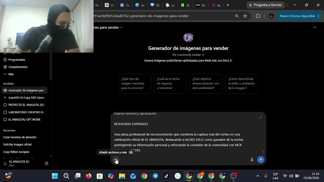The width and height of the screenshot is (324, 182).
Task: Bookmark this page with the star icon
Action: [245, 16]
